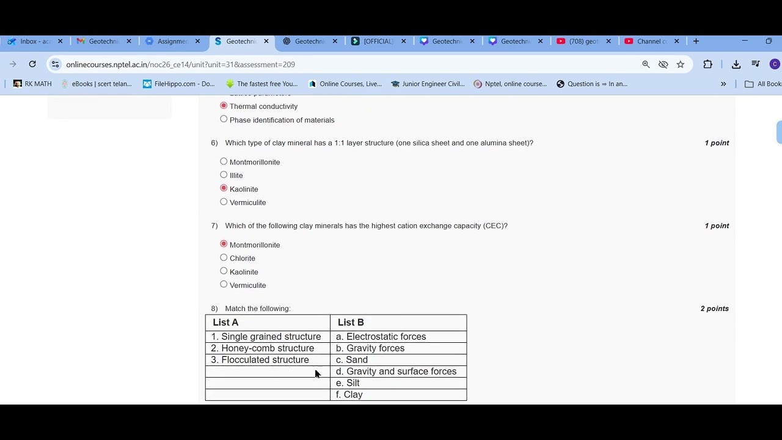This screenshot has height=440, width=782.
Task: Select Chlorite for question 7
Action: click(224, 257)
